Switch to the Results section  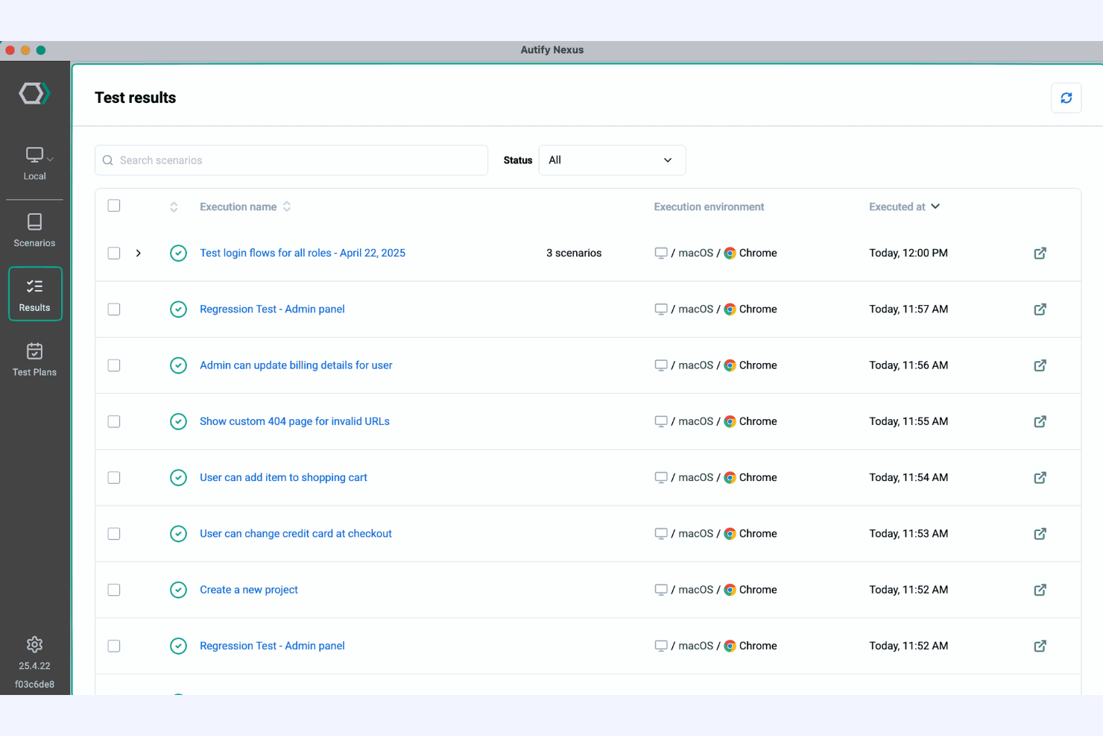(34, 293)
